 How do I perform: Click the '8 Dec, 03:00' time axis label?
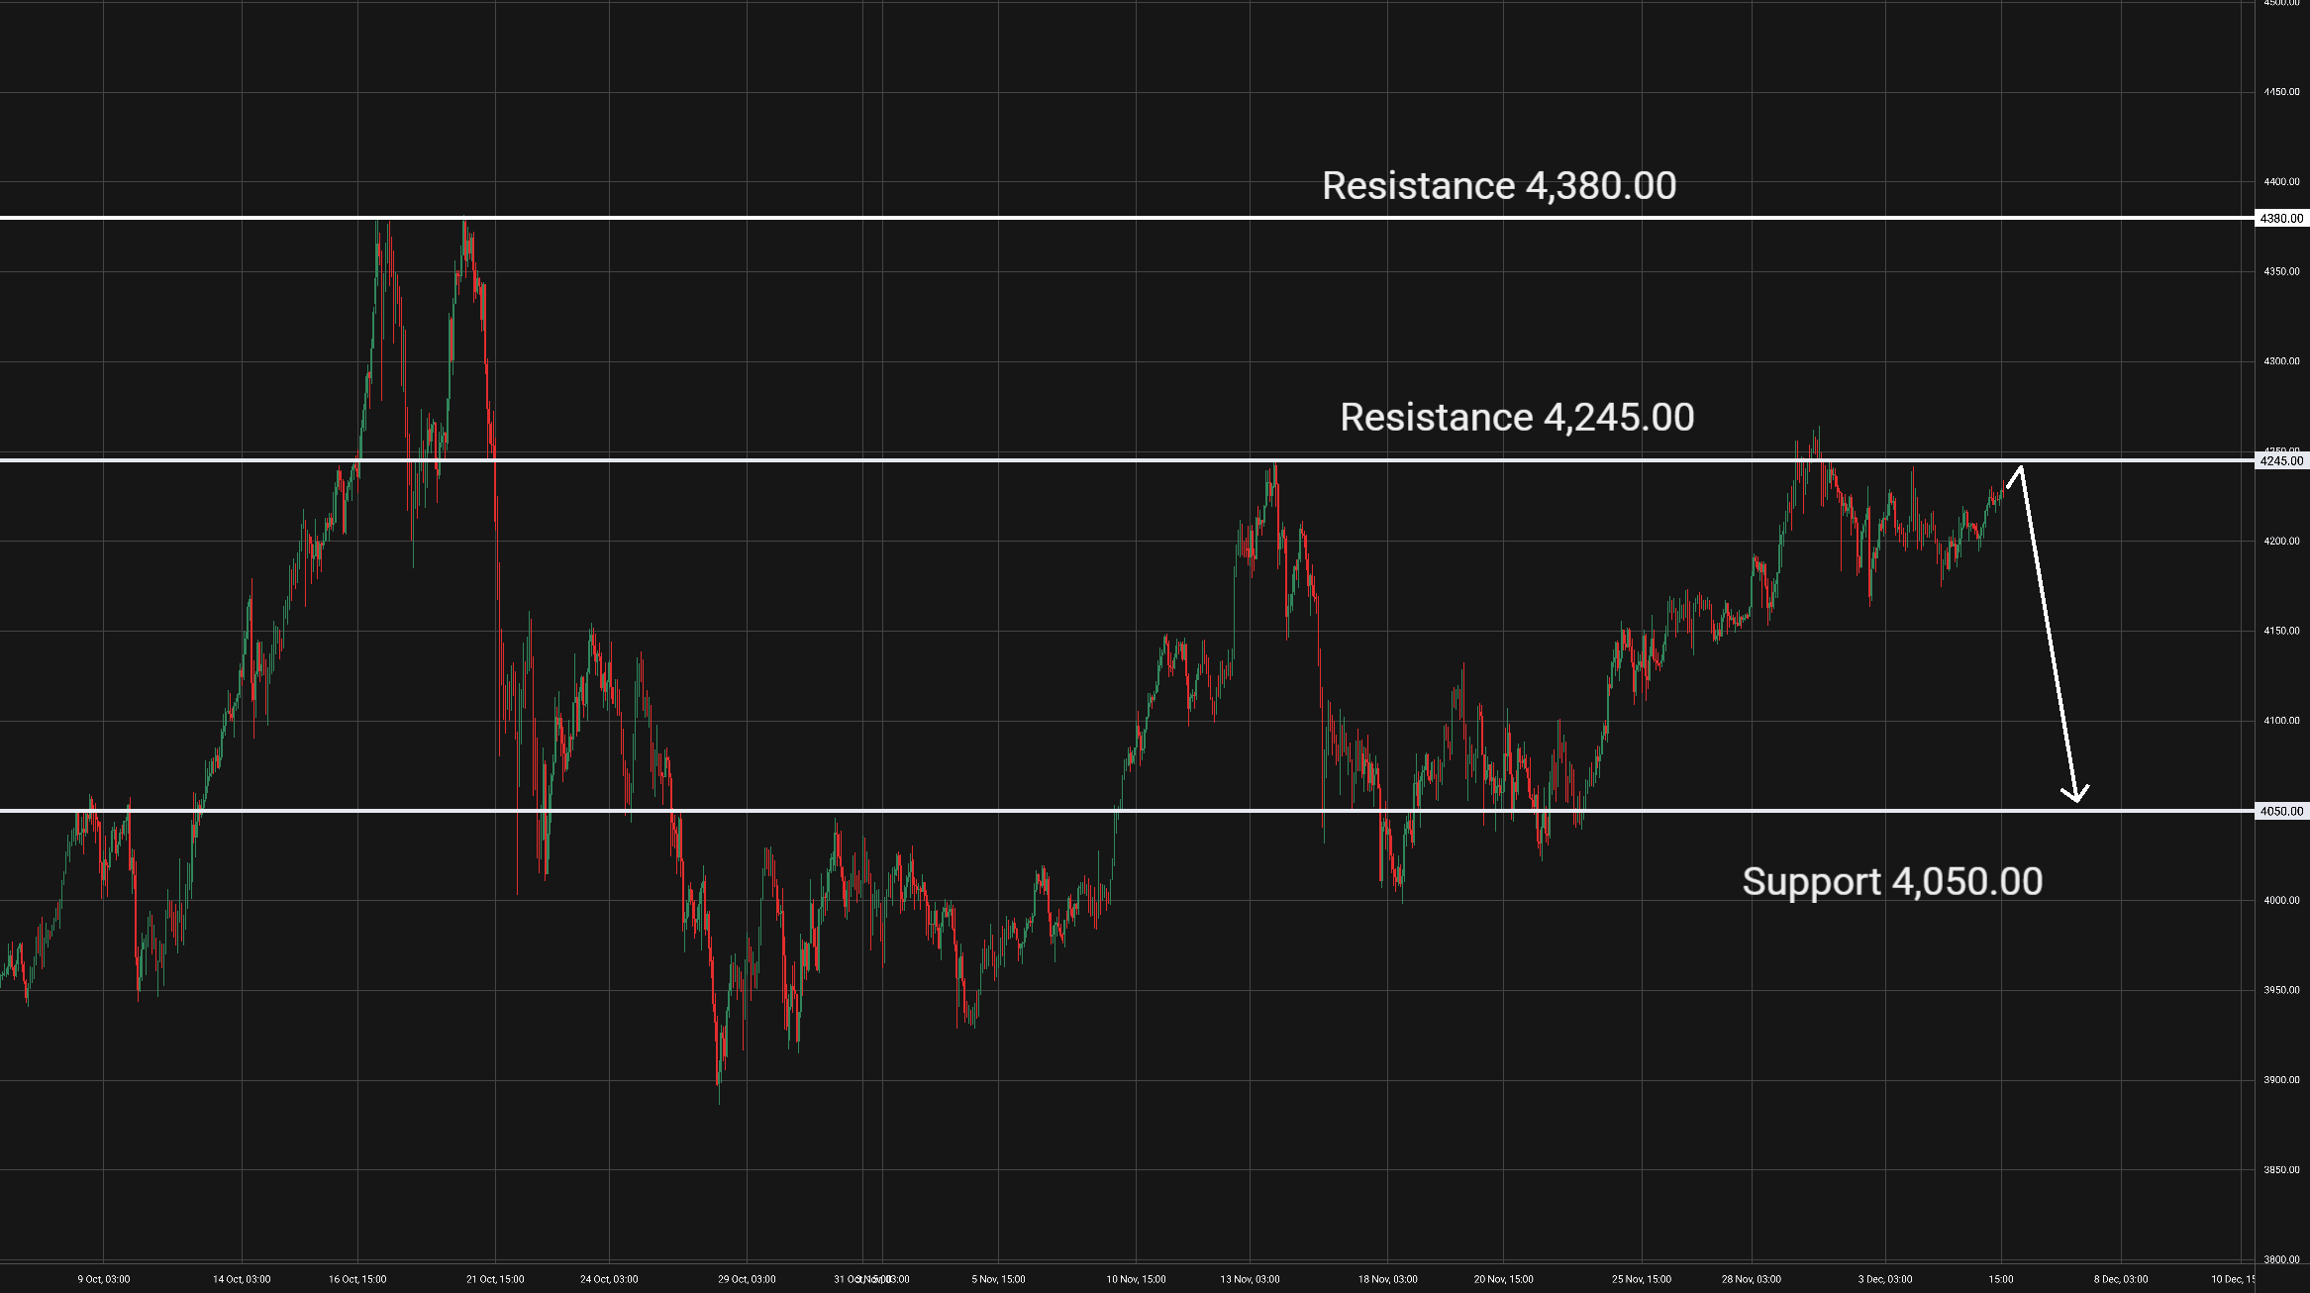point(2121,1279)
